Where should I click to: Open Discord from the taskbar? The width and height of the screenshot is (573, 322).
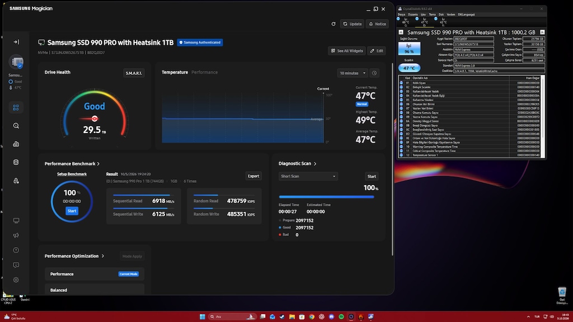[331, 316]
